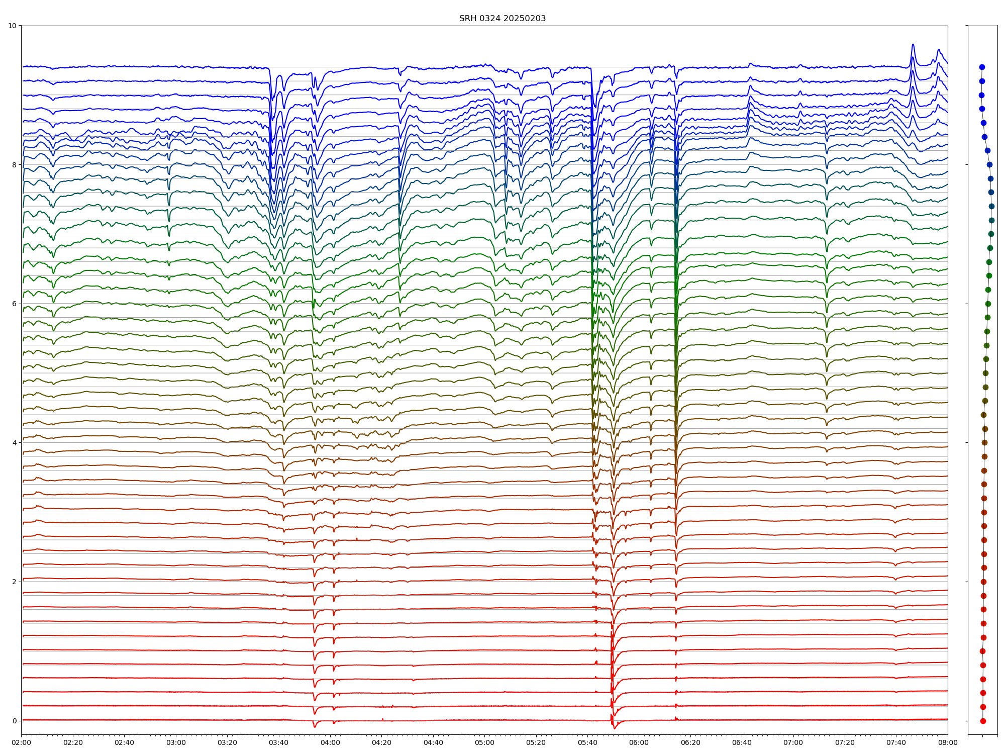The image size is (1005, 754).
Task: Click the 03:00 time axis label
Action: (176, 742)
